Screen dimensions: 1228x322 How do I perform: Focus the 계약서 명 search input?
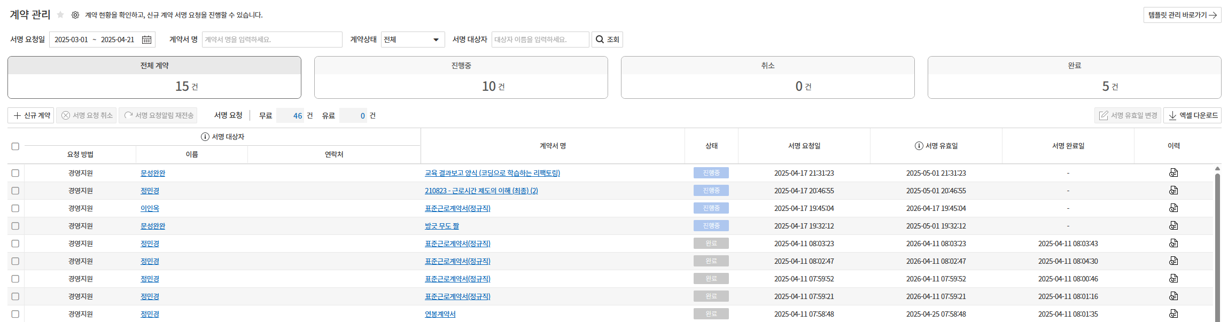(x=271, y=40)
